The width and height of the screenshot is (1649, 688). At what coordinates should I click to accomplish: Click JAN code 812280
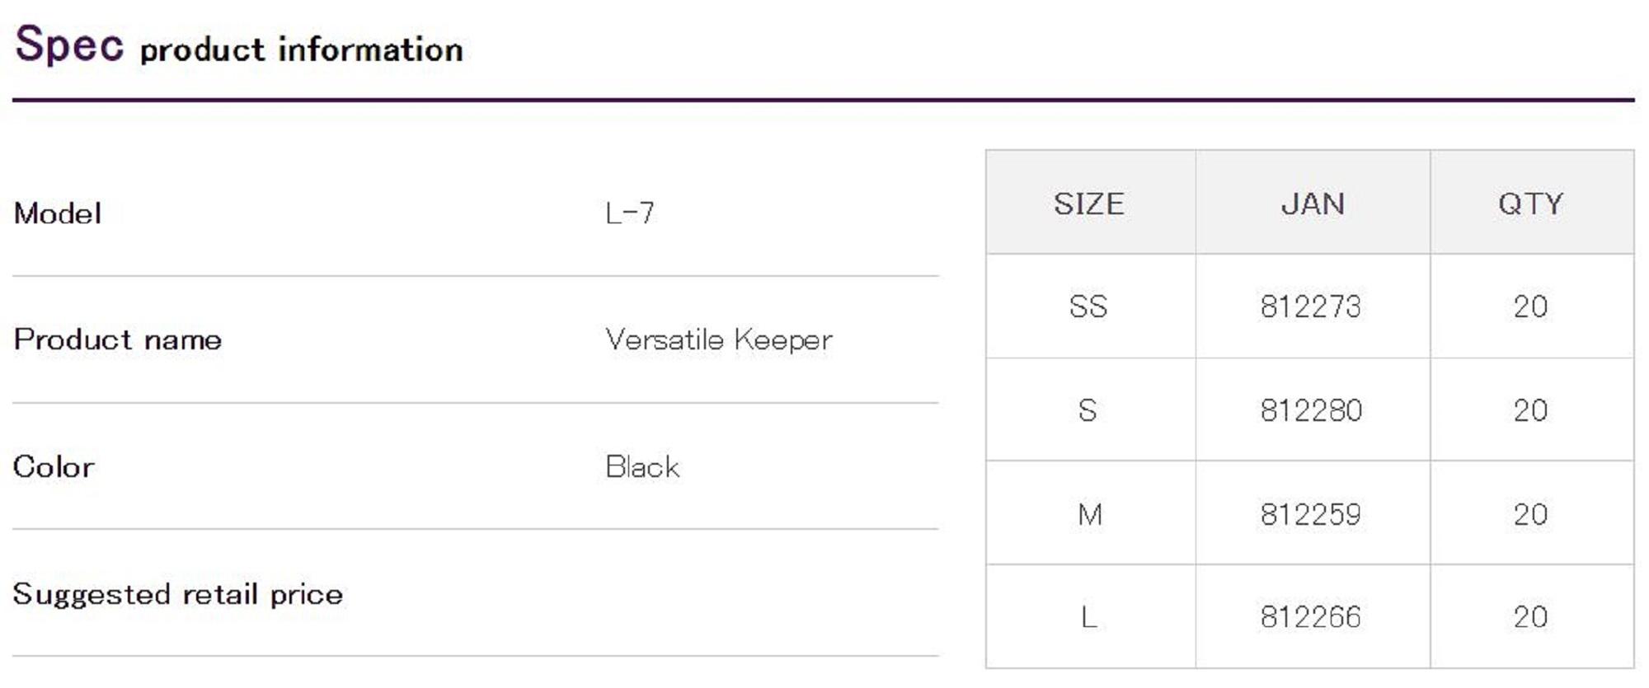point(1311,410)
